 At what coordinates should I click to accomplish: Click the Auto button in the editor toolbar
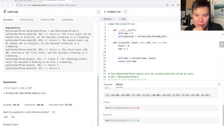pos(122,19)
